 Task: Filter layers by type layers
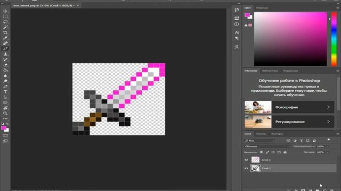(x=302, y=141)
